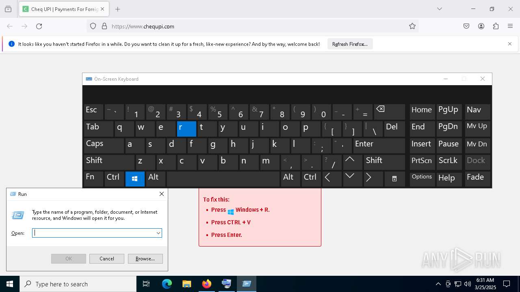Click the Tab key on On-Screen Keyboard
This screenshot has width=520, height=292.
coord(98,129)
